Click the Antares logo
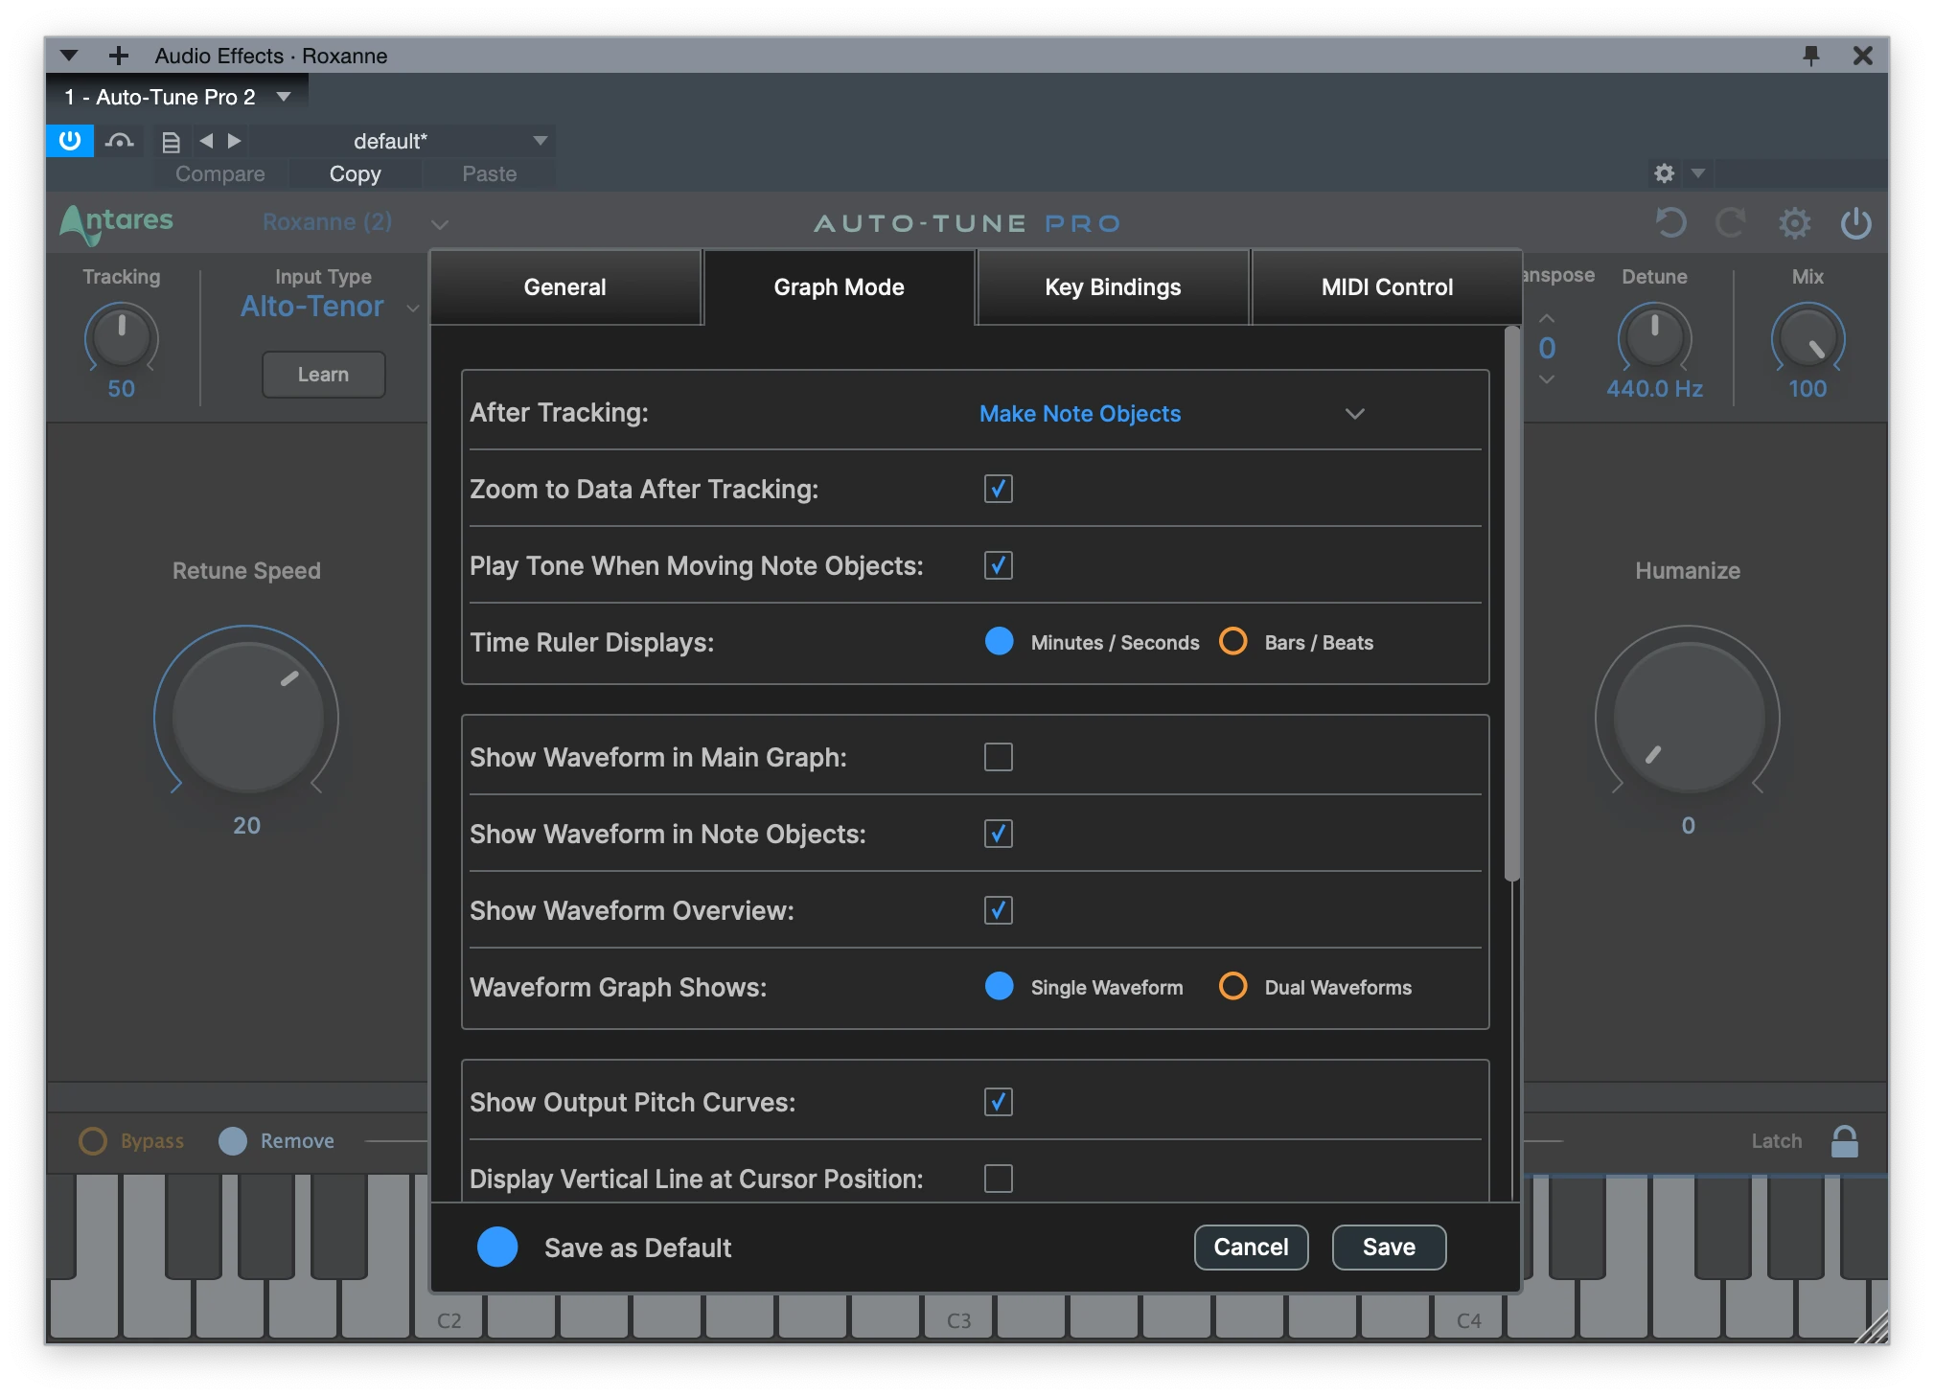 [117, 223]
